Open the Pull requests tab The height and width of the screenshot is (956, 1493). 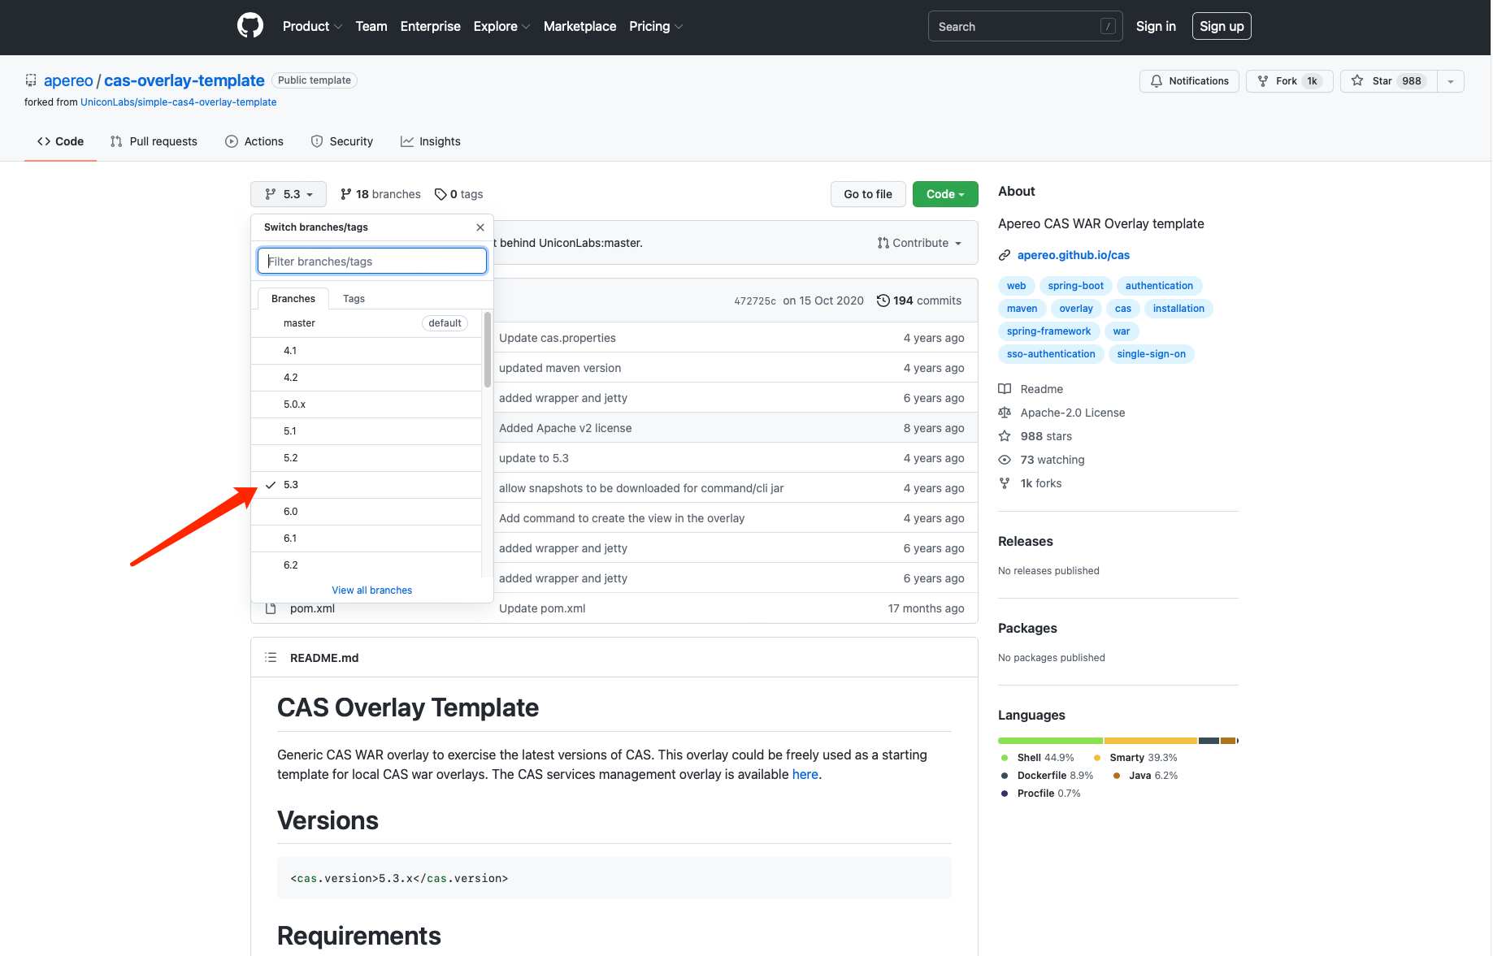(x=154, y=141)
